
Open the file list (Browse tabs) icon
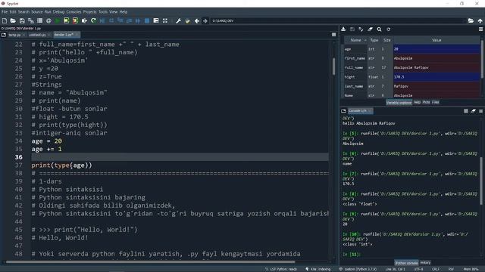tap(39, 20)
